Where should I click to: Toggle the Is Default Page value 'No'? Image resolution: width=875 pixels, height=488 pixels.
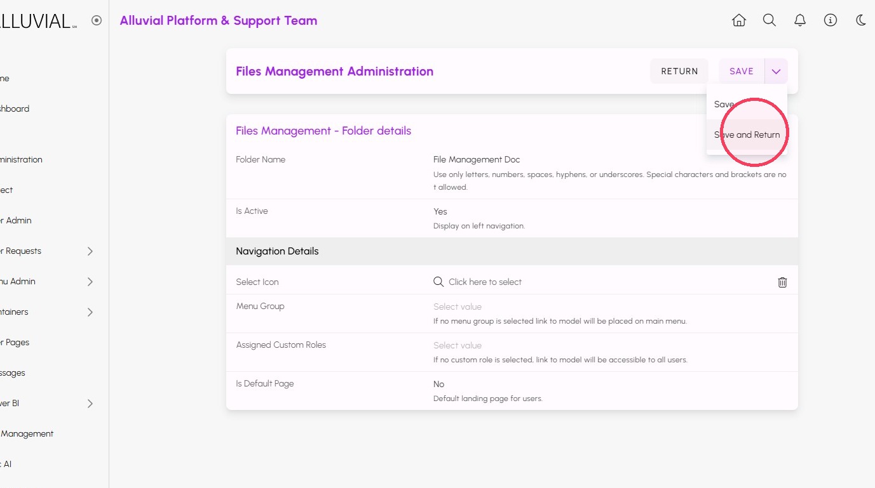[439, 384]
